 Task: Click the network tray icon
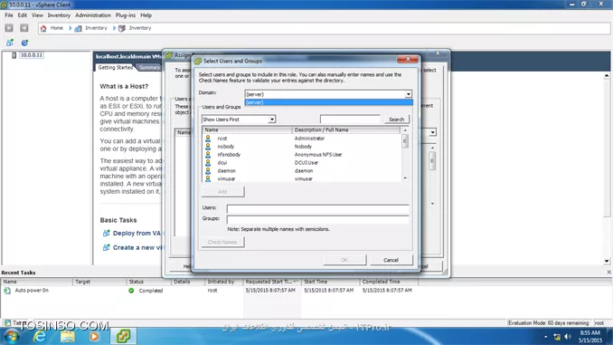coord(557,337)
